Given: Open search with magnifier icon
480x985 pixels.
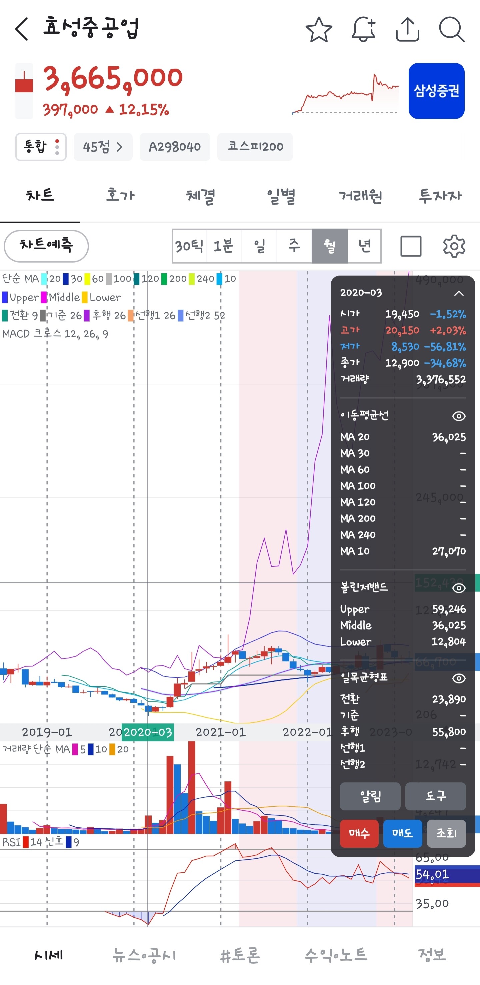Looking at the screenshot, I should (x=452, y=29).
